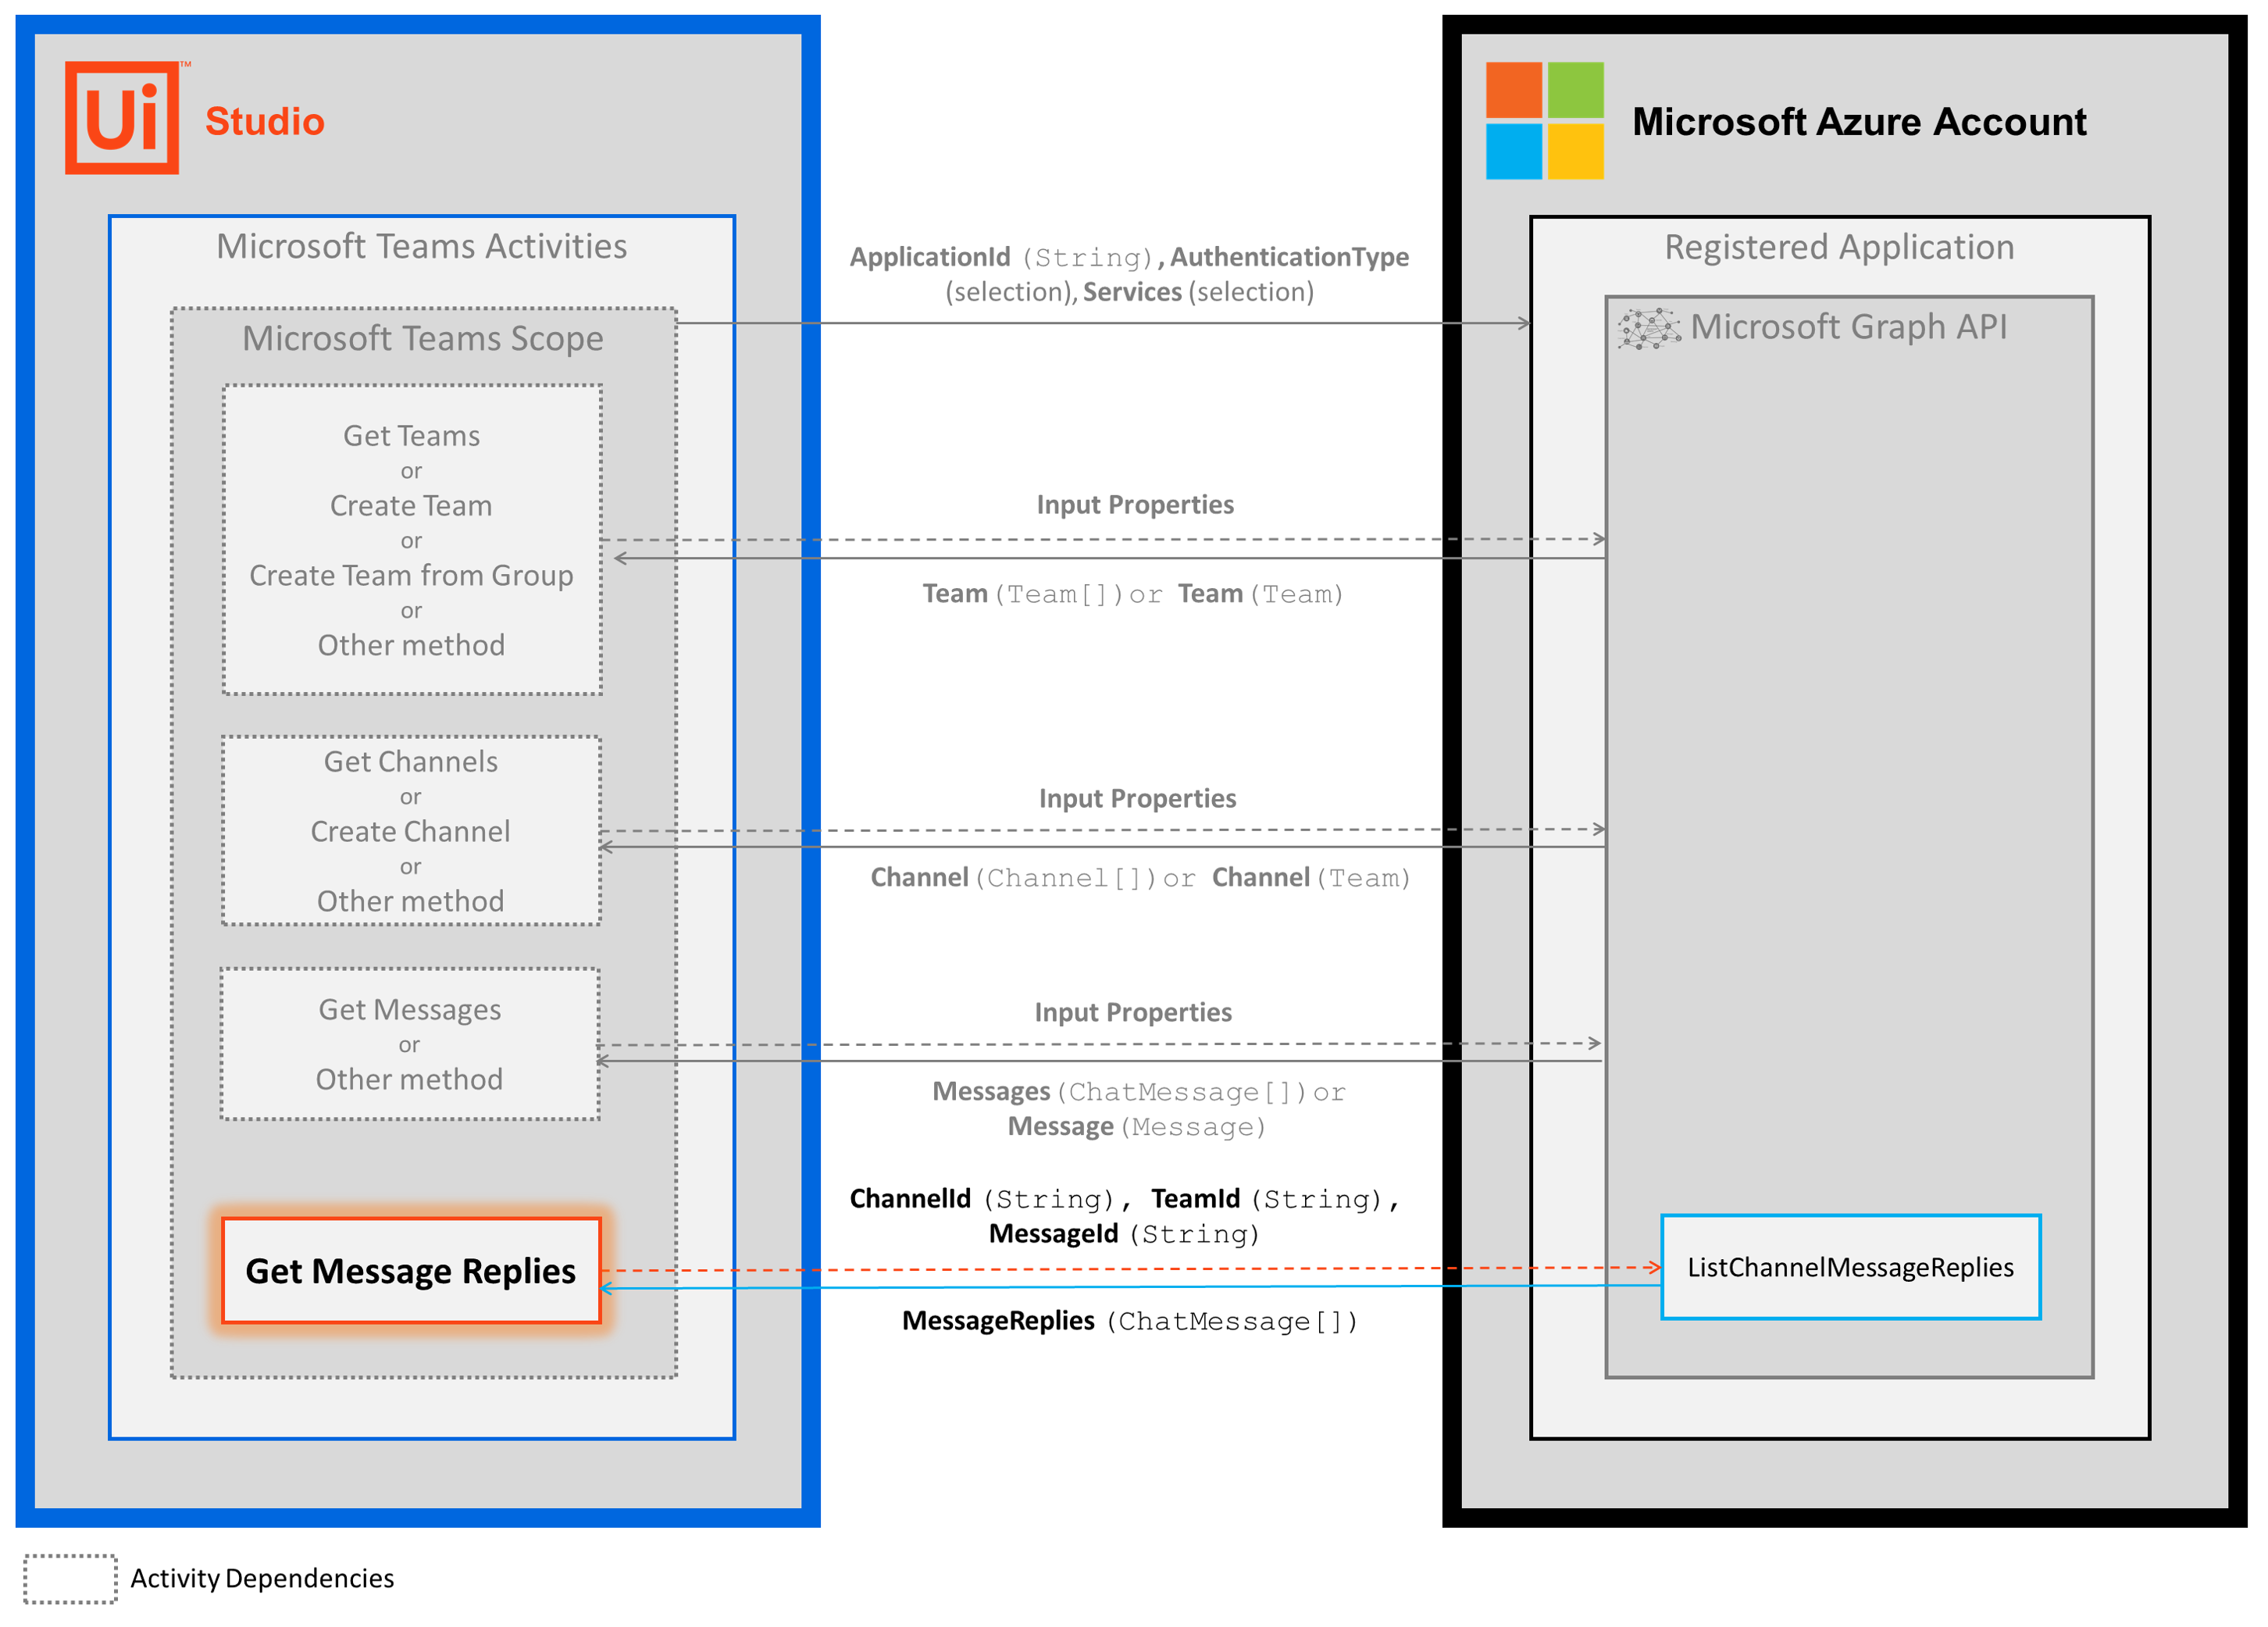
Task: Click the "TeamId (String)" input label
Action: [x=1267, y=1199]
